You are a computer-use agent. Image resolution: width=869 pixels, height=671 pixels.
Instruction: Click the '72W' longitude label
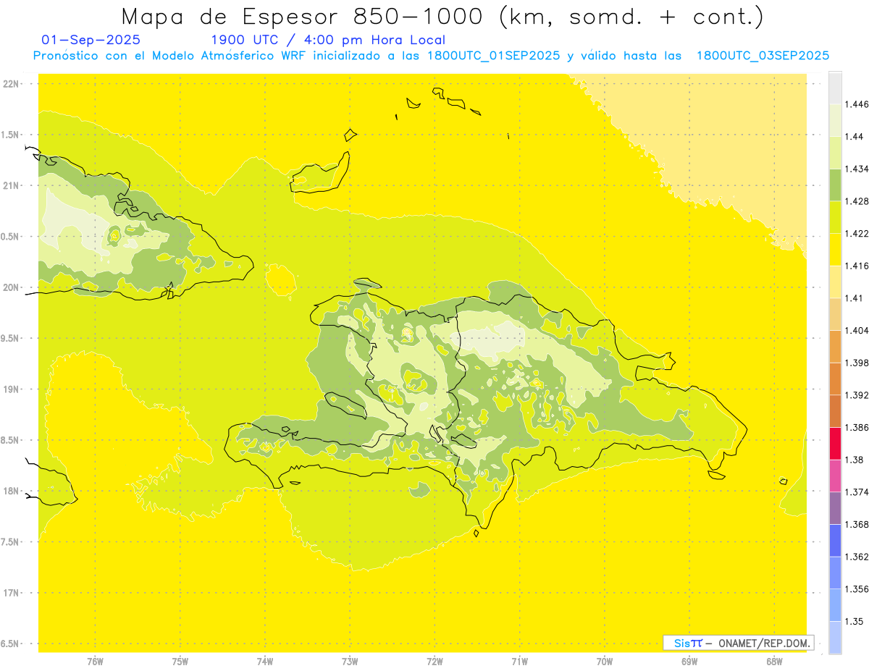434,662
